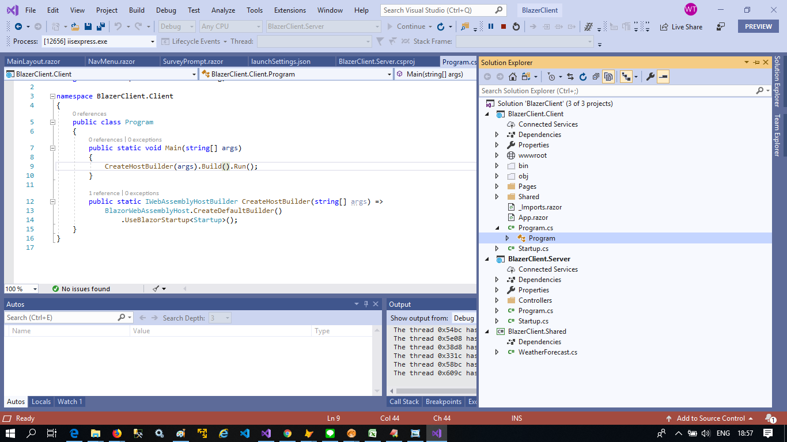Click the Live Share button
The height and width of the screenshot is (442, 787).
click(681, 26)
